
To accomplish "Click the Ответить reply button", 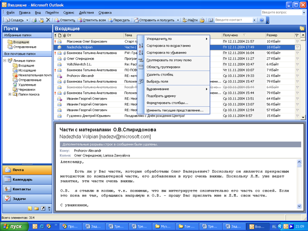I will [65, 20].
